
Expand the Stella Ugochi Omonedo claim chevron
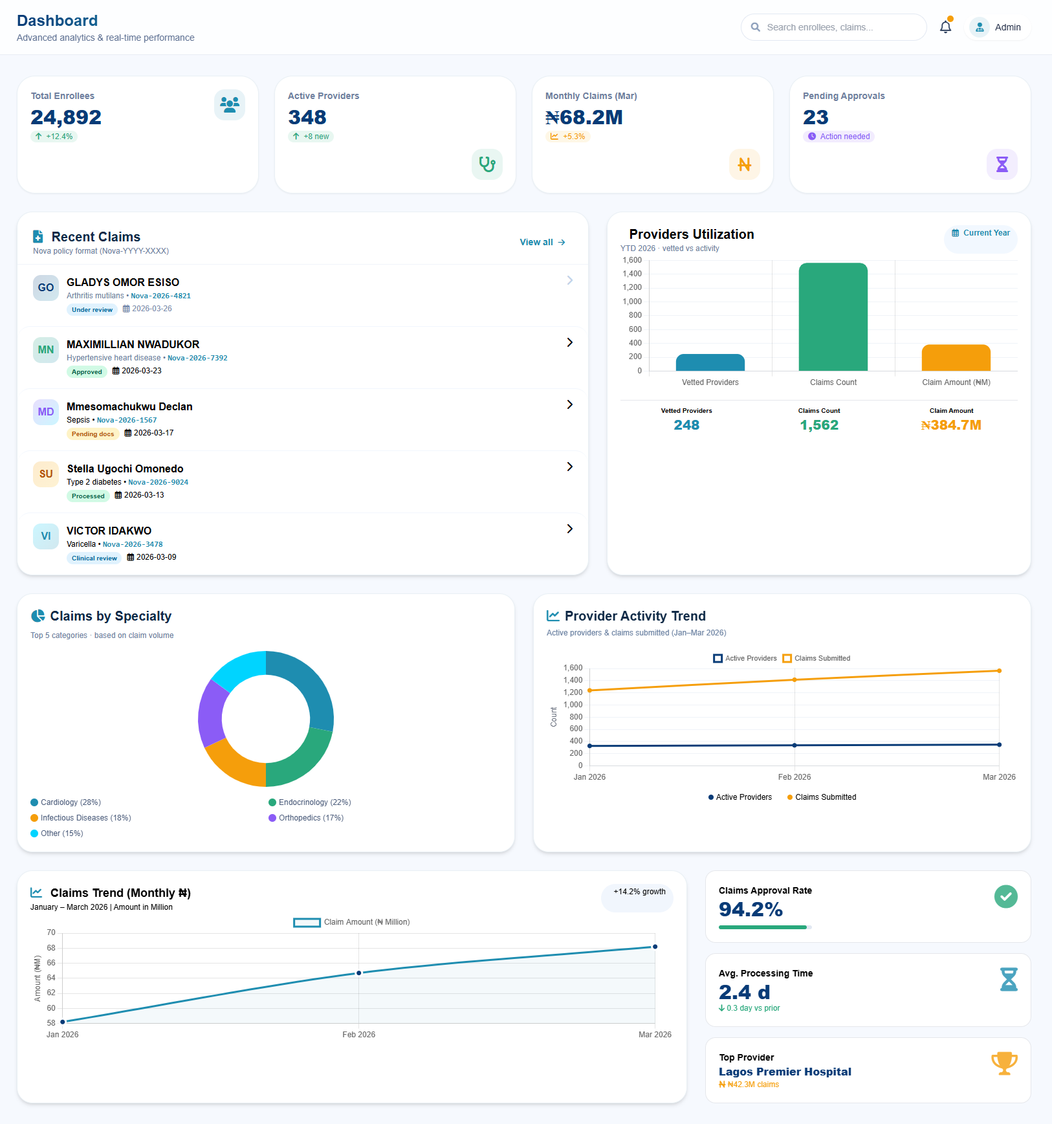569,467
